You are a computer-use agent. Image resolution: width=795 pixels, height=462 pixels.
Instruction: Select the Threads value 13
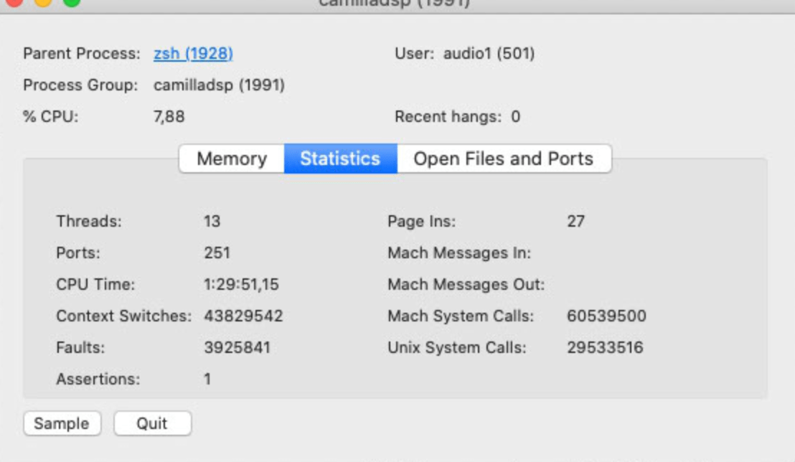coord(212,221)
